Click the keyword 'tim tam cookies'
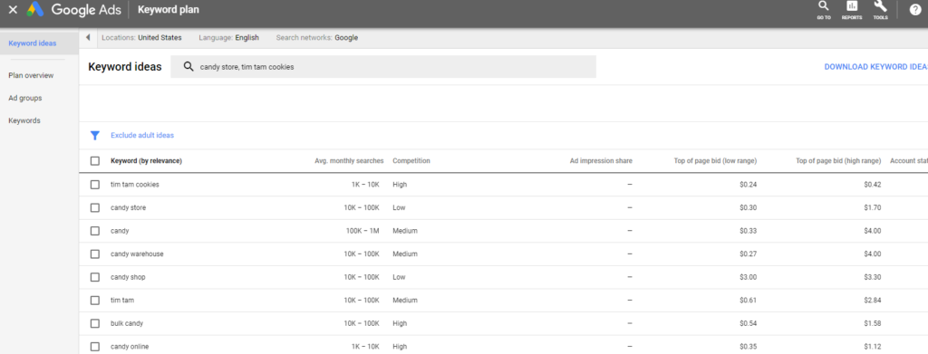Screen dimensions: 928x354 tap(135, 185)
